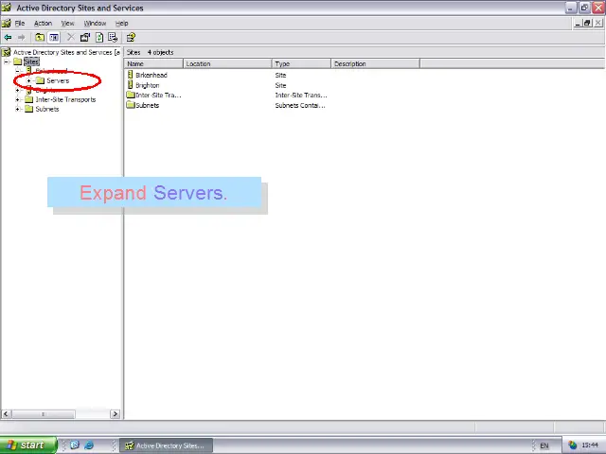Screen dimensions: 606x454
Task: Open the View menu
Action: coord(67,23)
